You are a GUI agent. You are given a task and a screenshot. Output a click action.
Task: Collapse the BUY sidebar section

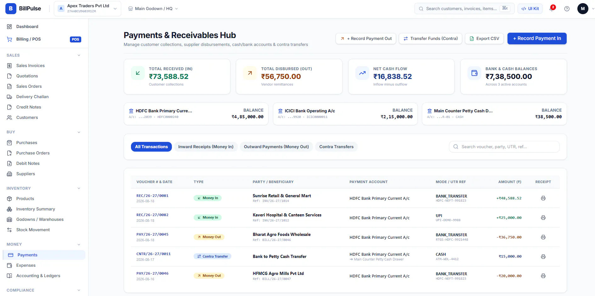tap(79, 132)
